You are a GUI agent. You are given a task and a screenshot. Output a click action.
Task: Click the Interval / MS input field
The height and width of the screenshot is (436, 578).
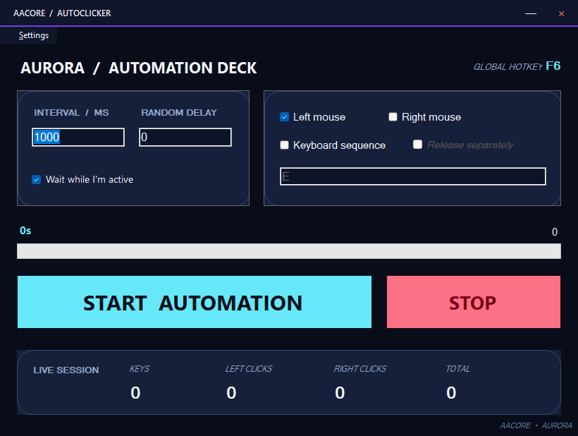(x=78, y=137)
